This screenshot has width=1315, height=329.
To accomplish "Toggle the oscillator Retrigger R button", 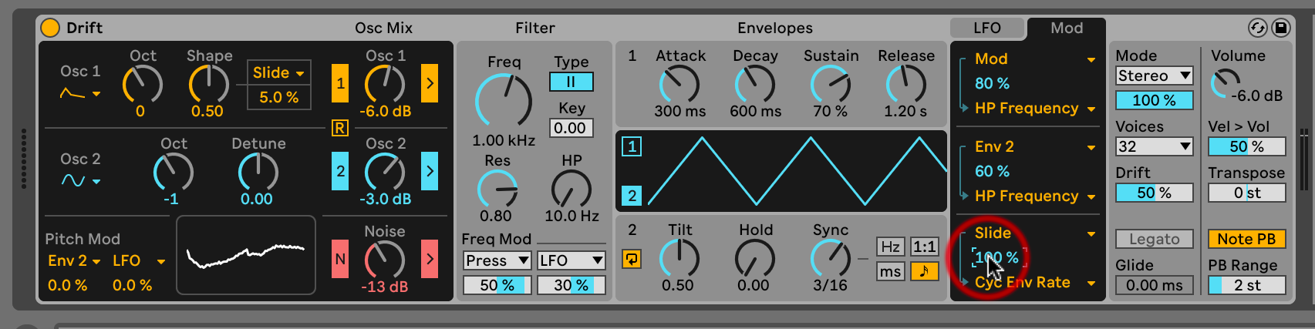I will (x=340, y=128).
